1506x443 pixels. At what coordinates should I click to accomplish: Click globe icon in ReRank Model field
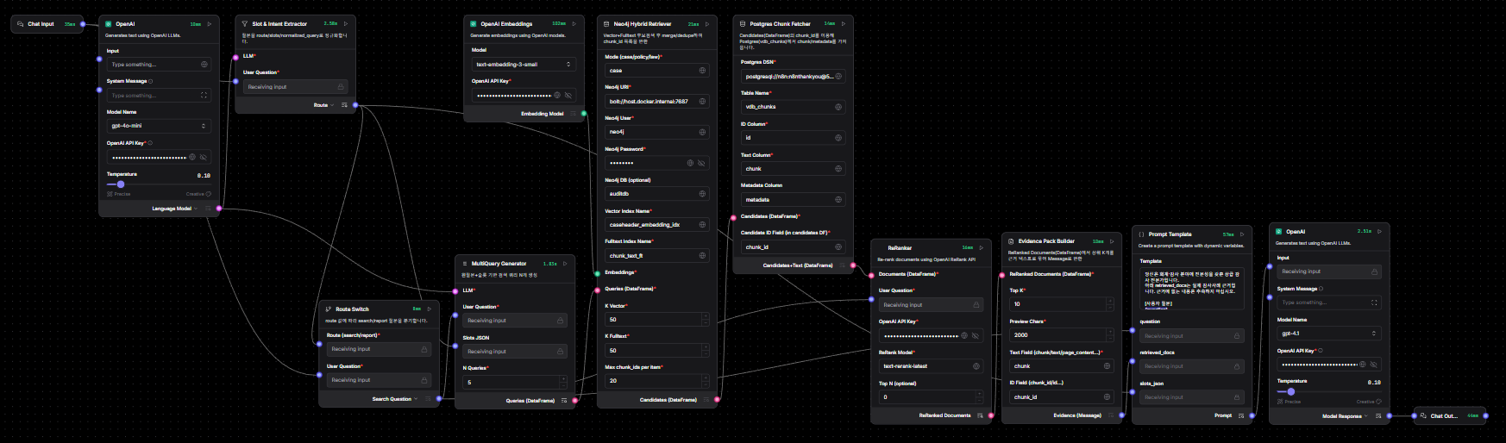976,366
